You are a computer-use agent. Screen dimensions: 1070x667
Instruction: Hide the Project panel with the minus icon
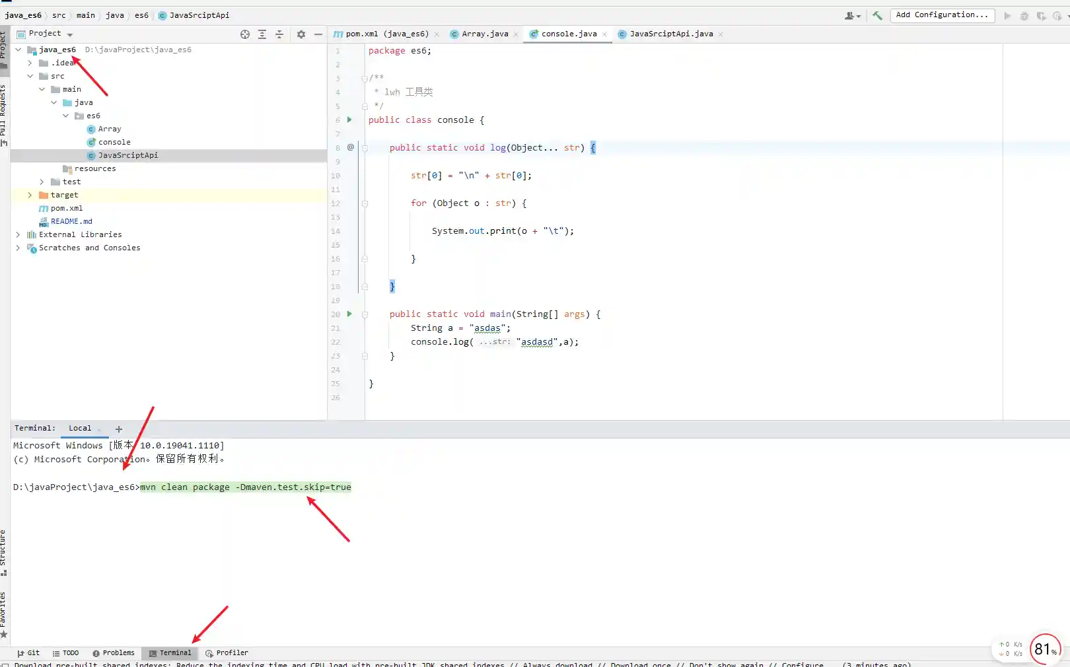tap(318, 34)
